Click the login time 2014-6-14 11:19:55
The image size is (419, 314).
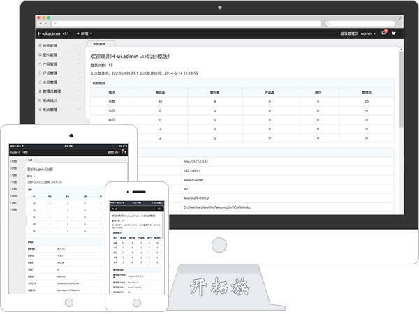click(181, 73)
